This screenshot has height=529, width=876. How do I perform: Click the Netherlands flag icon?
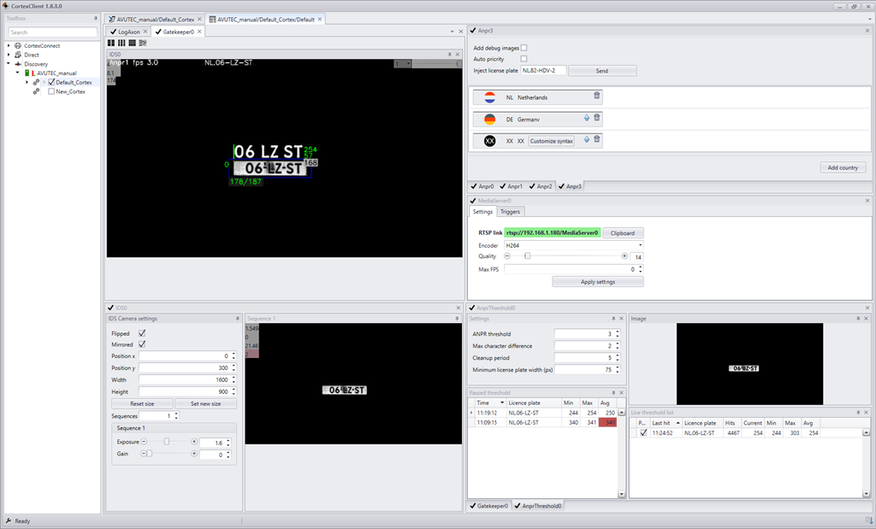pos(489,97)
